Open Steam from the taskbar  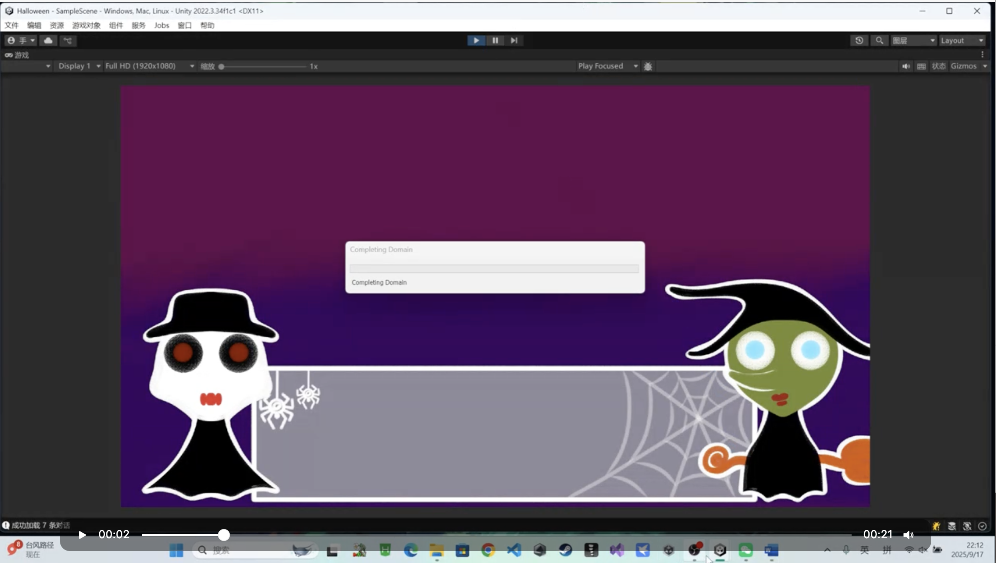pos(565,550)
